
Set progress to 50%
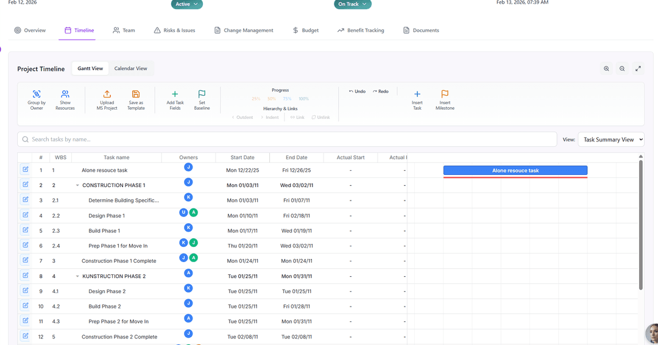click(272, 99)
